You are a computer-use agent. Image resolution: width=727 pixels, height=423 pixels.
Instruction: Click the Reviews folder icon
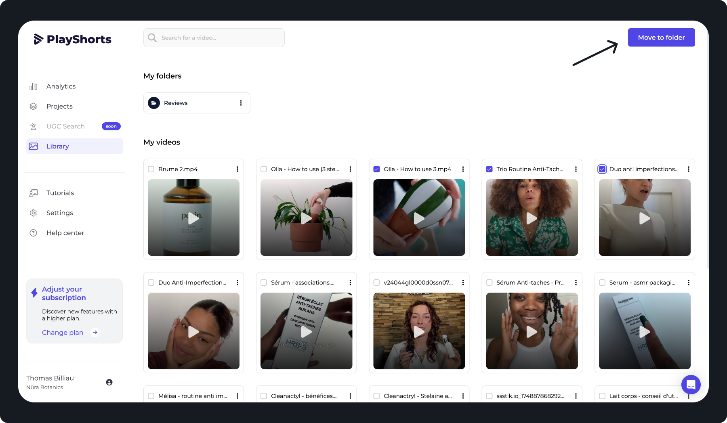154,103
